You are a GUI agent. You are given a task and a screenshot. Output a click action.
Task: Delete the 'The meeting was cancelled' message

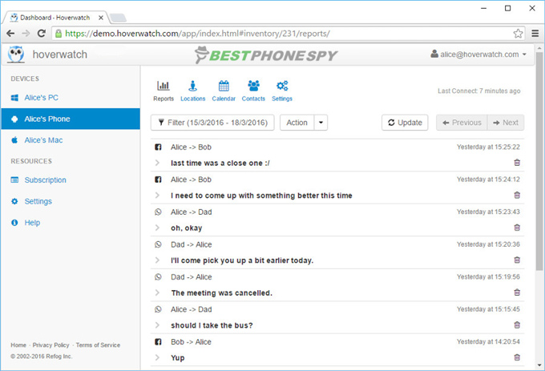click(517, 292)
